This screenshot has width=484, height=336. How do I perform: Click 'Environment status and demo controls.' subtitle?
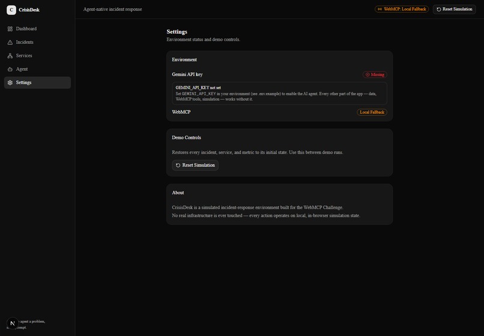pyautogui.click(x=204, y=40)
